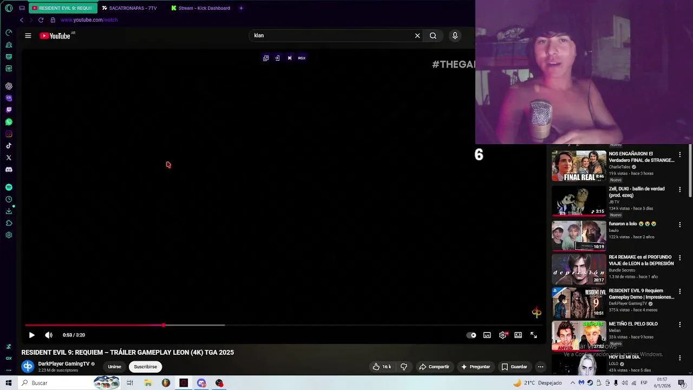The height and width of the screenshot is (390, 693).
Task: Save the video with Guardar
Action: [514, 367]
